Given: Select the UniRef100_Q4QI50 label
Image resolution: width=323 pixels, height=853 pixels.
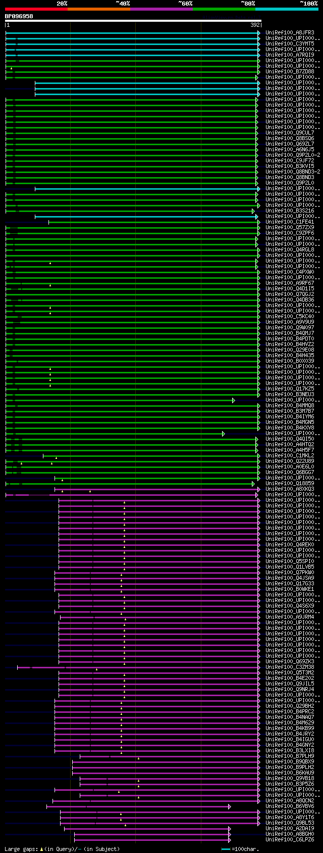Looking at the screenshot, I should point(290,439).
